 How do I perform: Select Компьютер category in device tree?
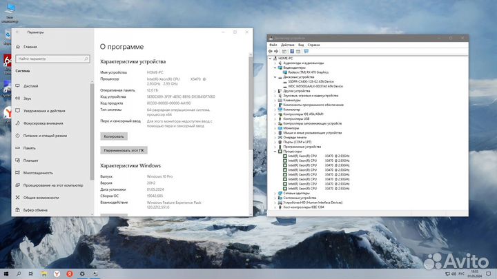291,110
